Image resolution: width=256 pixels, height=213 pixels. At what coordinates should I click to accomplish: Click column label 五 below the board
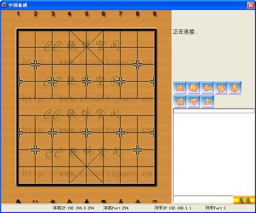87,201
